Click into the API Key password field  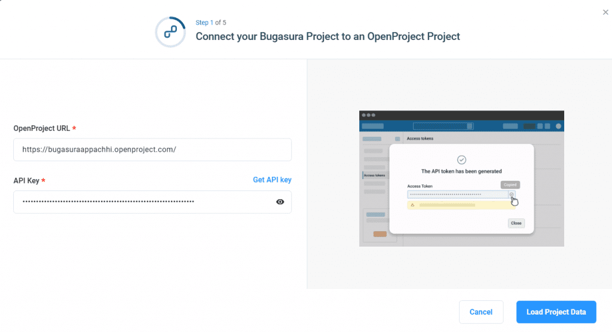tap(143, 202)
